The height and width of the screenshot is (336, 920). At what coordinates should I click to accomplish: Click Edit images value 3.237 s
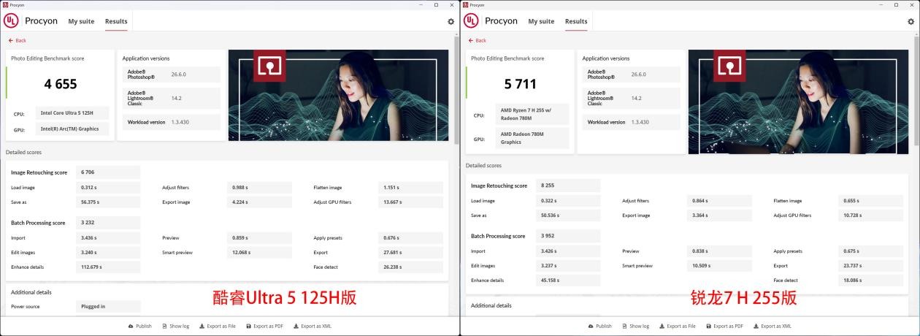(568, 266)
